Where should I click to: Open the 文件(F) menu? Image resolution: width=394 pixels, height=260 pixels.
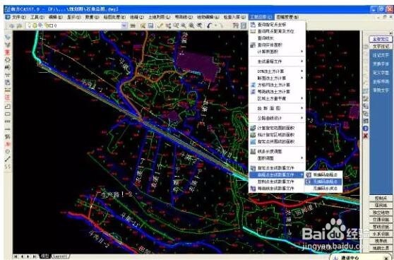19,17
